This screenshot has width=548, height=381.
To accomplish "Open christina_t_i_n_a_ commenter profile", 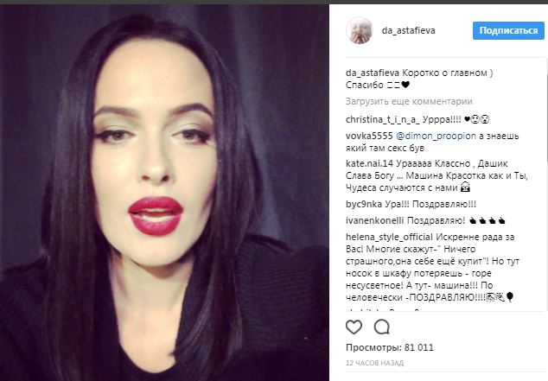I will (383, 120).
